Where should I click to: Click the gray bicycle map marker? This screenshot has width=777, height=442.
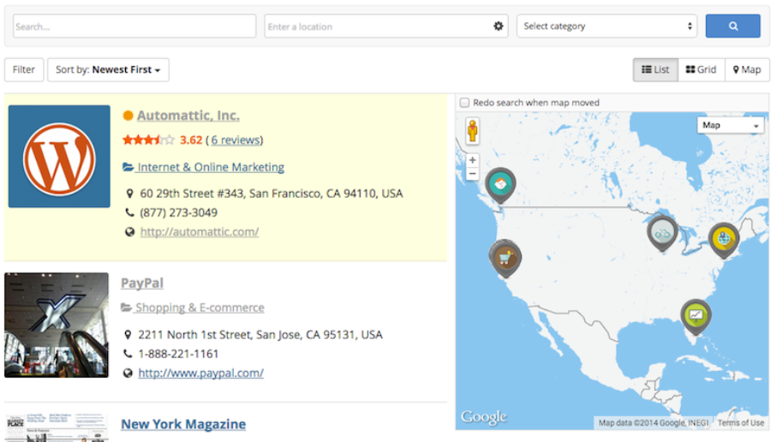[x=662, y=233]
